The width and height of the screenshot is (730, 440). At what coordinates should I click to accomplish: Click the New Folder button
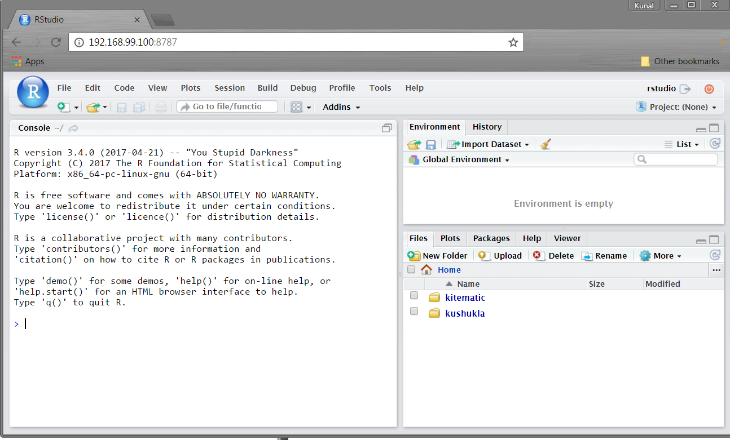click(x=438, y=256)
